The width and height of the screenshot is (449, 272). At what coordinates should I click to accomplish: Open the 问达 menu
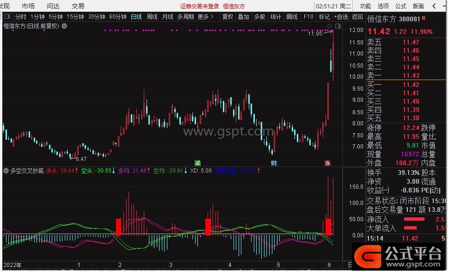(53, 6)
